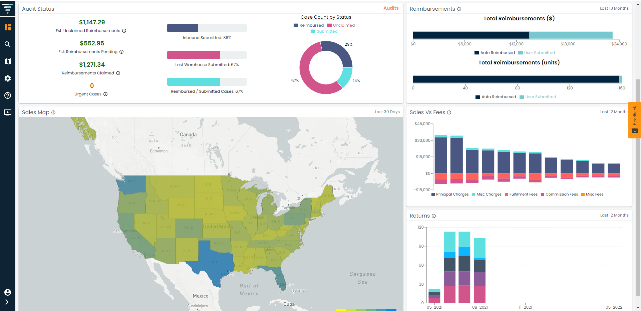Viewport: 641px width, 311px height.
Task: Open Settings via the gear icon
Action: (x=8, y=78)
